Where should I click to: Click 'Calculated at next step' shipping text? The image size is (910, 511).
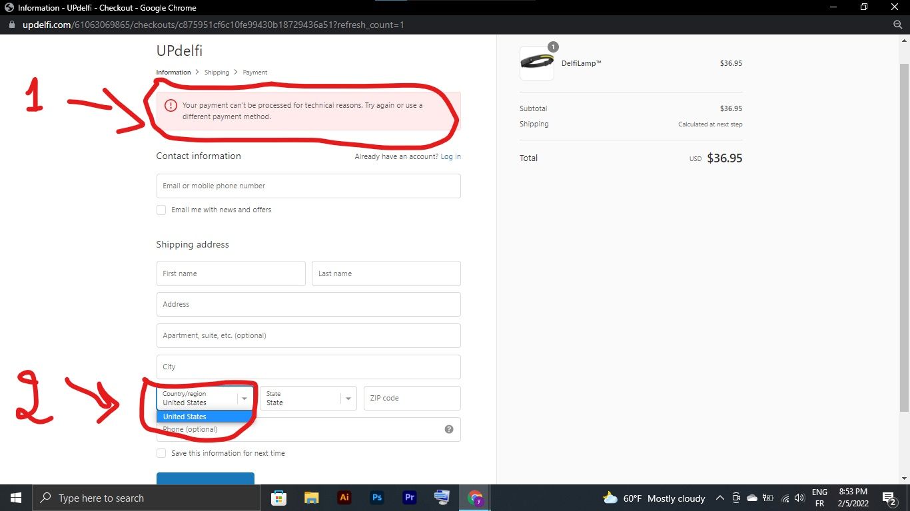point(710,124)
